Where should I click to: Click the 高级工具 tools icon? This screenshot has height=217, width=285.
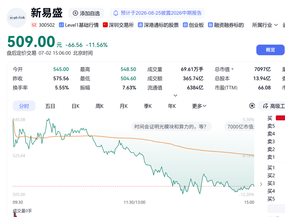click(x=265, y=106)
